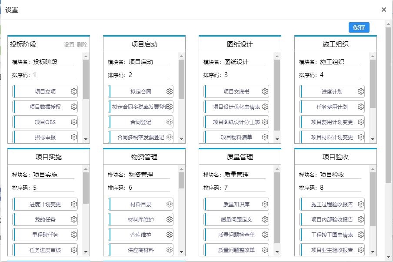Click gear icon next to 施工过程验收报告
The width and height of the screenshot is (393, 262).
click(361, 204)
